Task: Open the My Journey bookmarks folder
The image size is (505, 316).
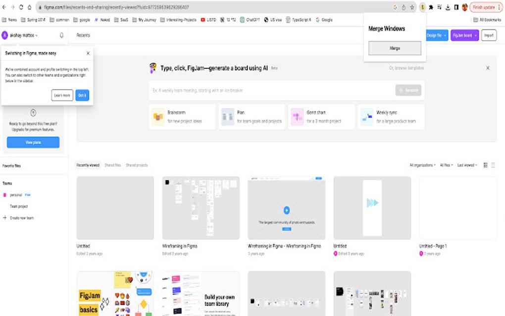Action: point(144,20)
